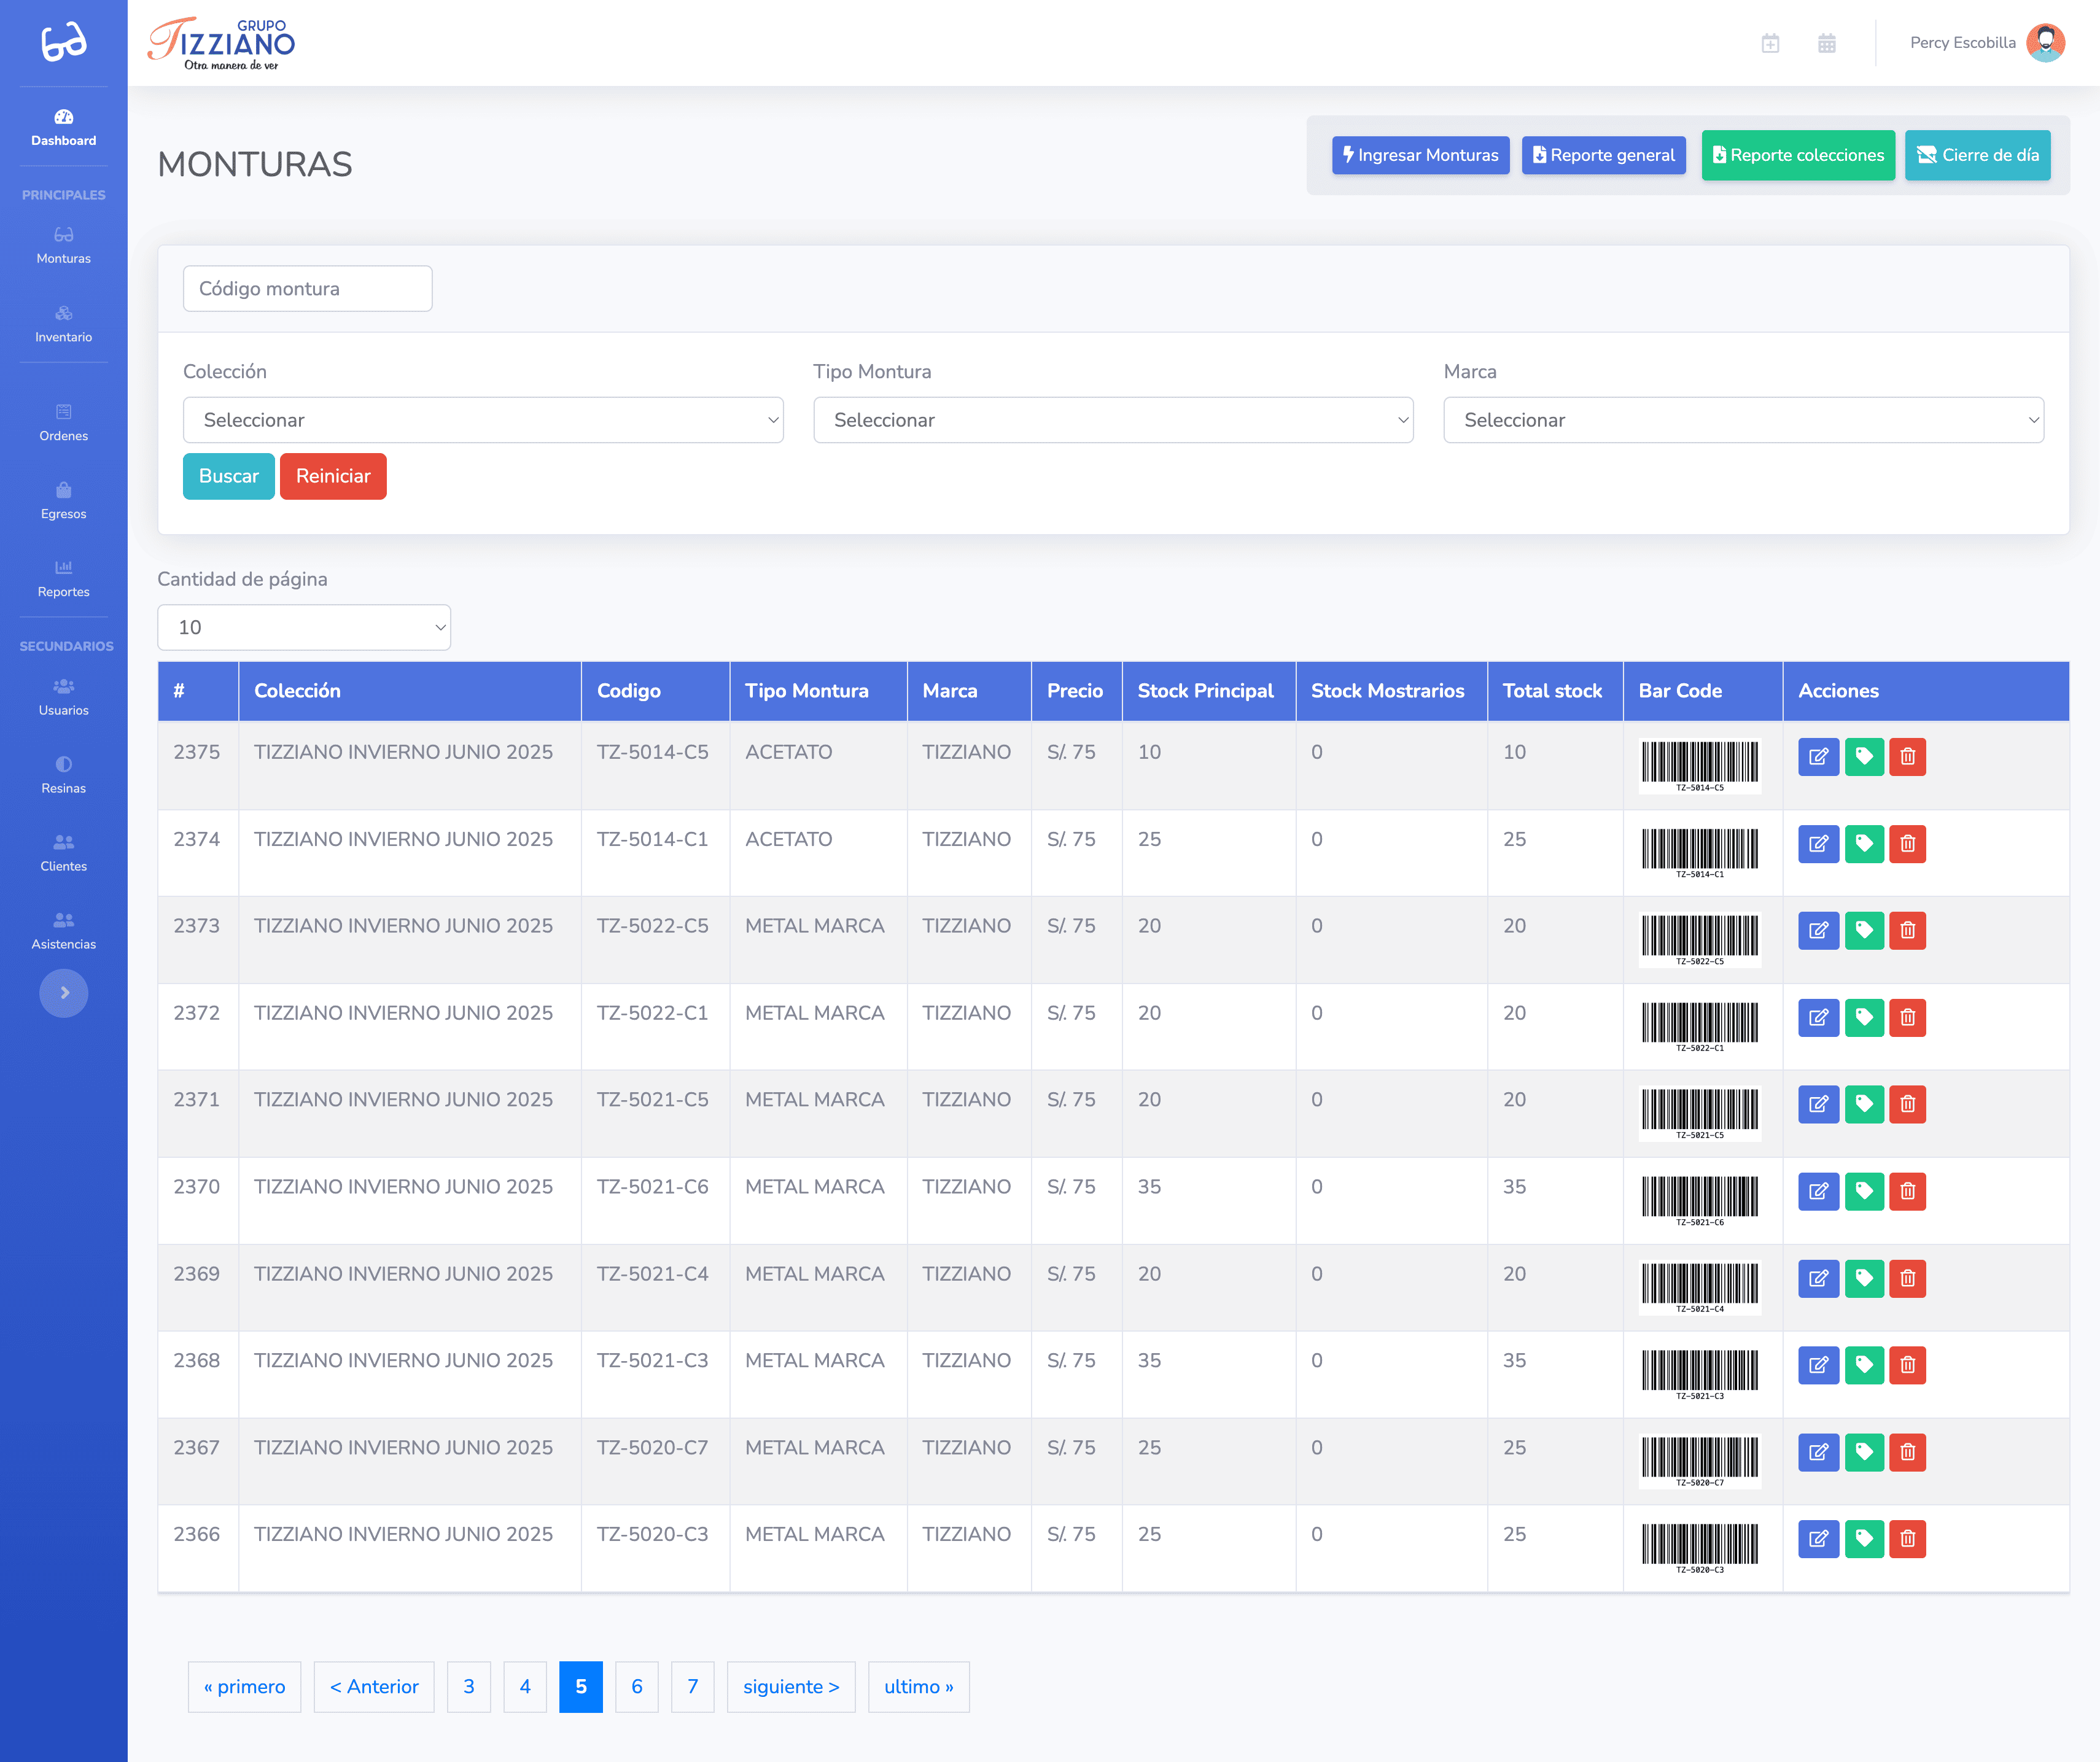2100x1762 pixels.
Task: Open Inventario from the sidebar
Action: [64, 324]
